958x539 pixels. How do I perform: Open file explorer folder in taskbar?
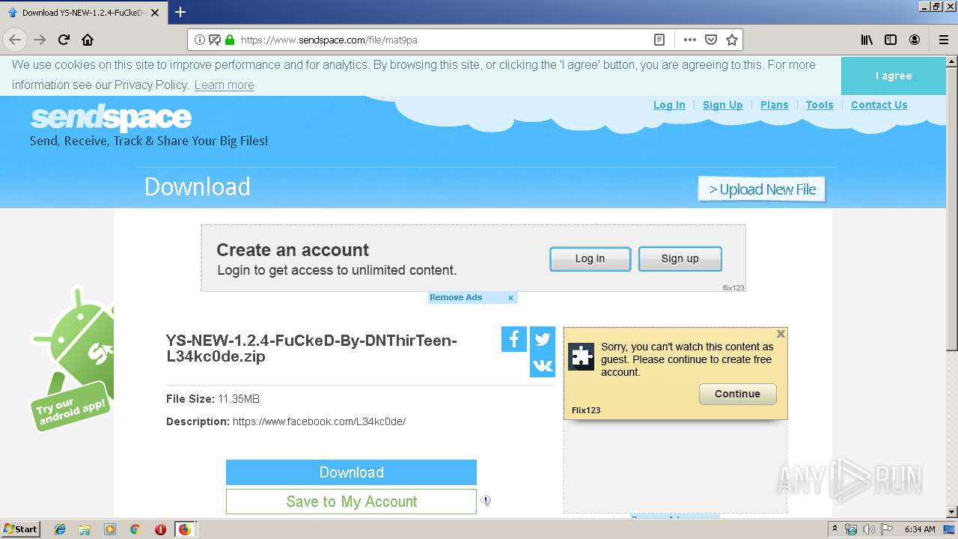(85, 529)
